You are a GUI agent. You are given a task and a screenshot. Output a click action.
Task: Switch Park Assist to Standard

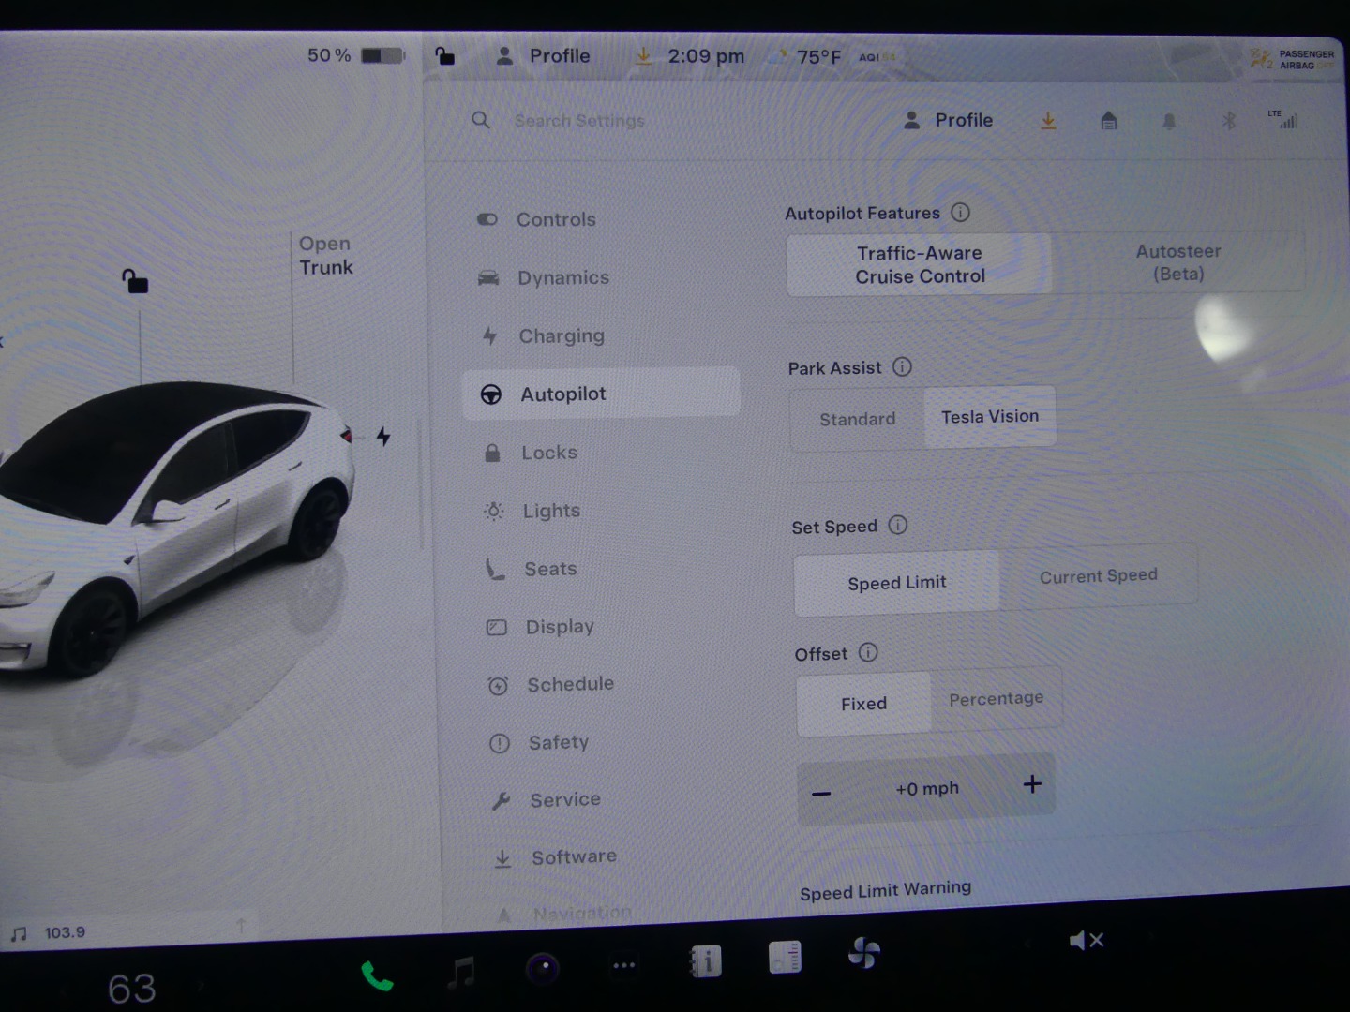click(857, 419)
